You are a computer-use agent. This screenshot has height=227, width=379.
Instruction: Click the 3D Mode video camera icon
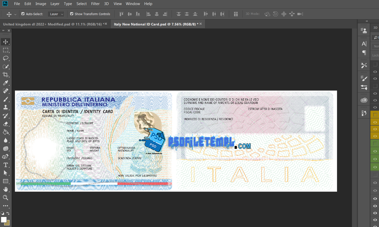(300, 14)
